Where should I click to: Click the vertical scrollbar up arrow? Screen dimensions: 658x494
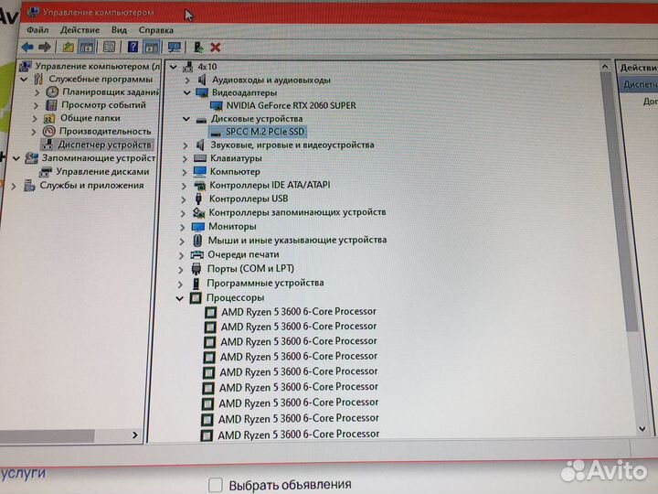pyautogui.click(x=605, y=67)
